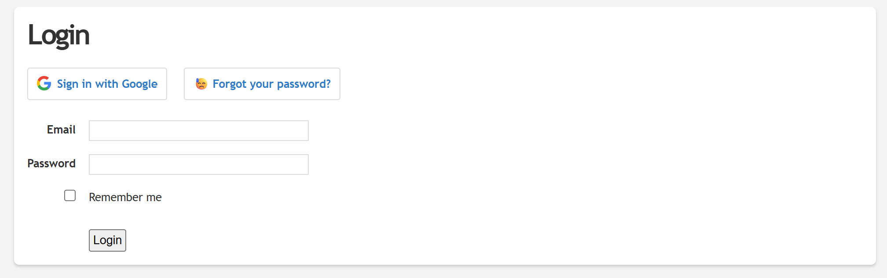Click the worried emoji on the password button

click(201, 83)
